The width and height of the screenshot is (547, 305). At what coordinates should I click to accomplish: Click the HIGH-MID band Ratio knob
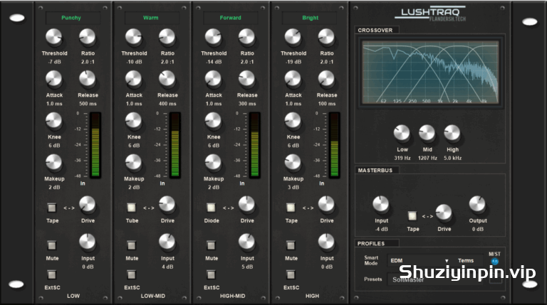tap(246, 37)
